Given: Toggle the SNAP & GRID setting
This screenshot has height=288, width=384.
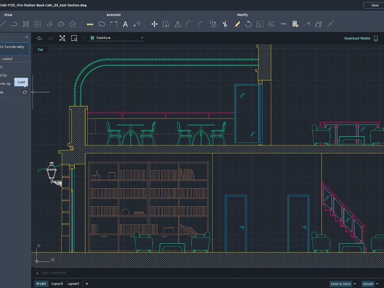Looking at the screenshot, I should (341, 284).
